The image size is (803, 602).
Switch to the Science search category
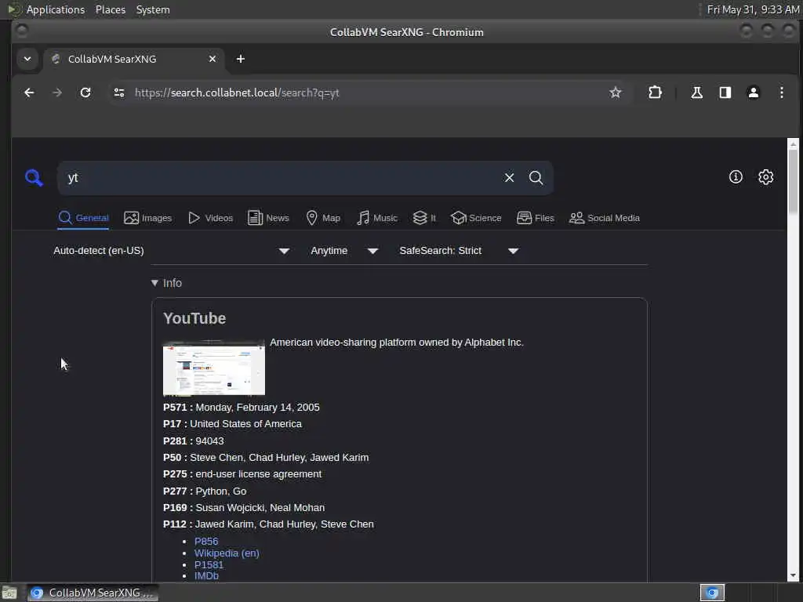click(476, 218)
